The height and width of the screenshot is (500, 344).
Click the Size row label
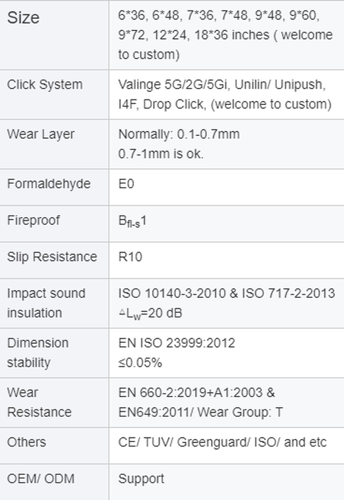coord(24,18)
